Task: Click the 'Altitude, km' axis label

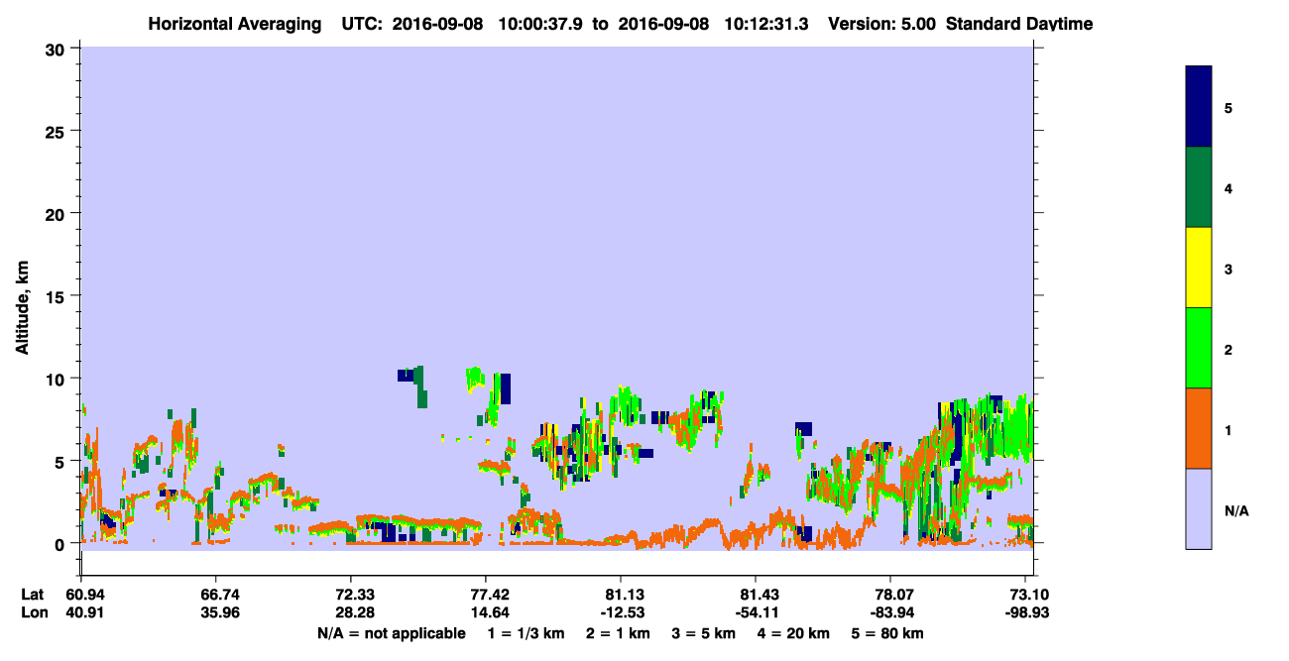Action: pyautogui.click(x=22, y=309)
